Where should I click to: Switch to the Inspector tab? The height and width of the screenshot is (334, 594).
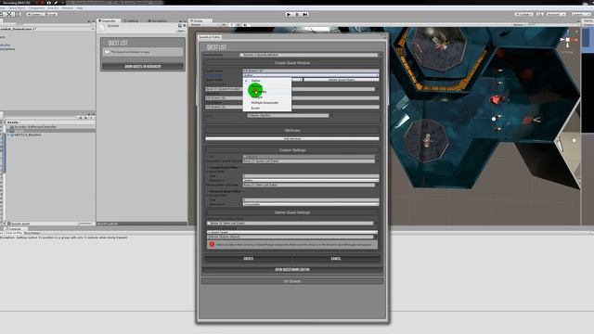point(109,20)
